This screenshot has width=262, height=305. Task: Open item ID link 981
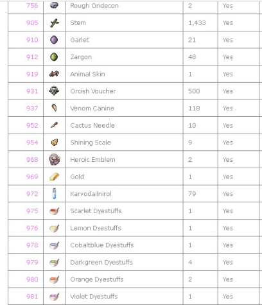32,297
